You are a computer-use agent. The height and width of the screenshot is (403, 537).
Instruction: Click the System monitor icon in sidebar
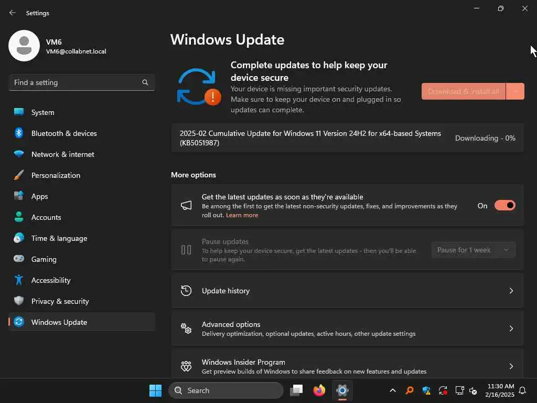point(19,112)
